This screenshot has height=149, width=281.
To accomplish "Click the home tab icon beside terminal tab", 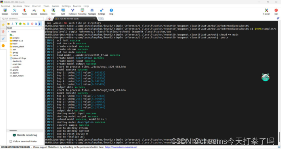I will [x=50, y=19].
